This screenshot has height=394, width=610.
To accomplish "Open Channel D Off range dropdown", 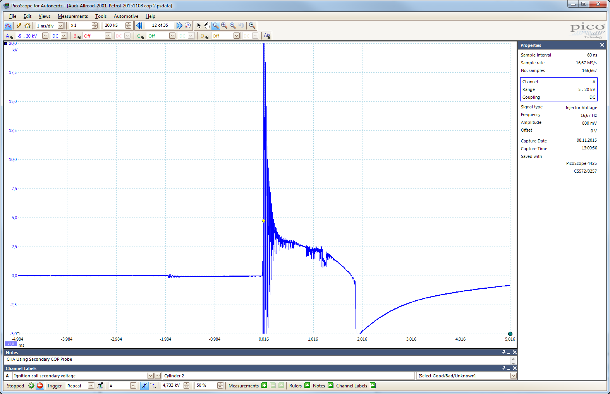I will tap(237, 36).
